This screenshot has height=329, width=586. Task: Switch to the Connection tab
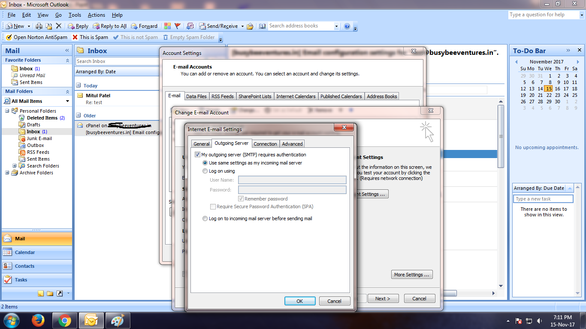pyautogui.click(x=265, y=144)
